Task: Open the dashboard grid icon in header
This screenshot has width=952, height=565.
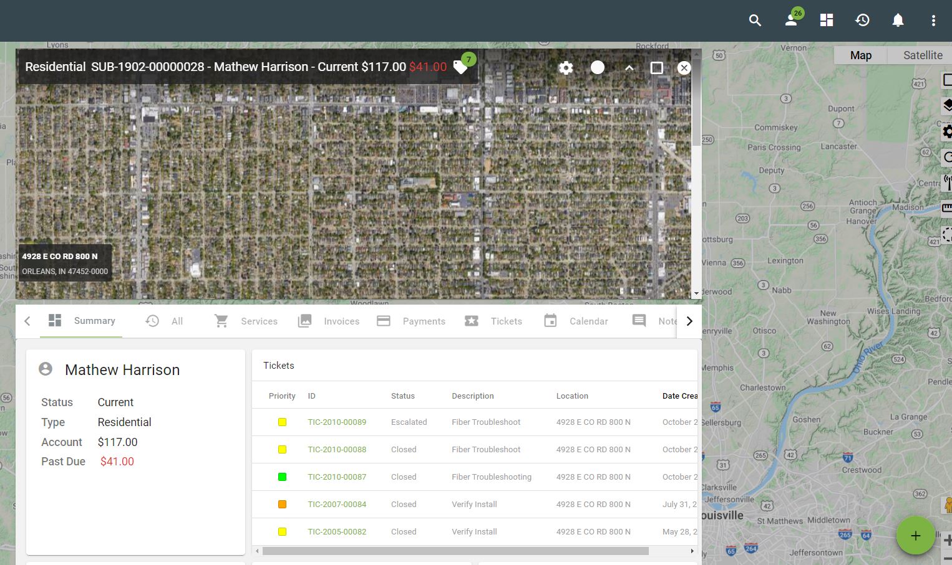Action: click(827, 20)
